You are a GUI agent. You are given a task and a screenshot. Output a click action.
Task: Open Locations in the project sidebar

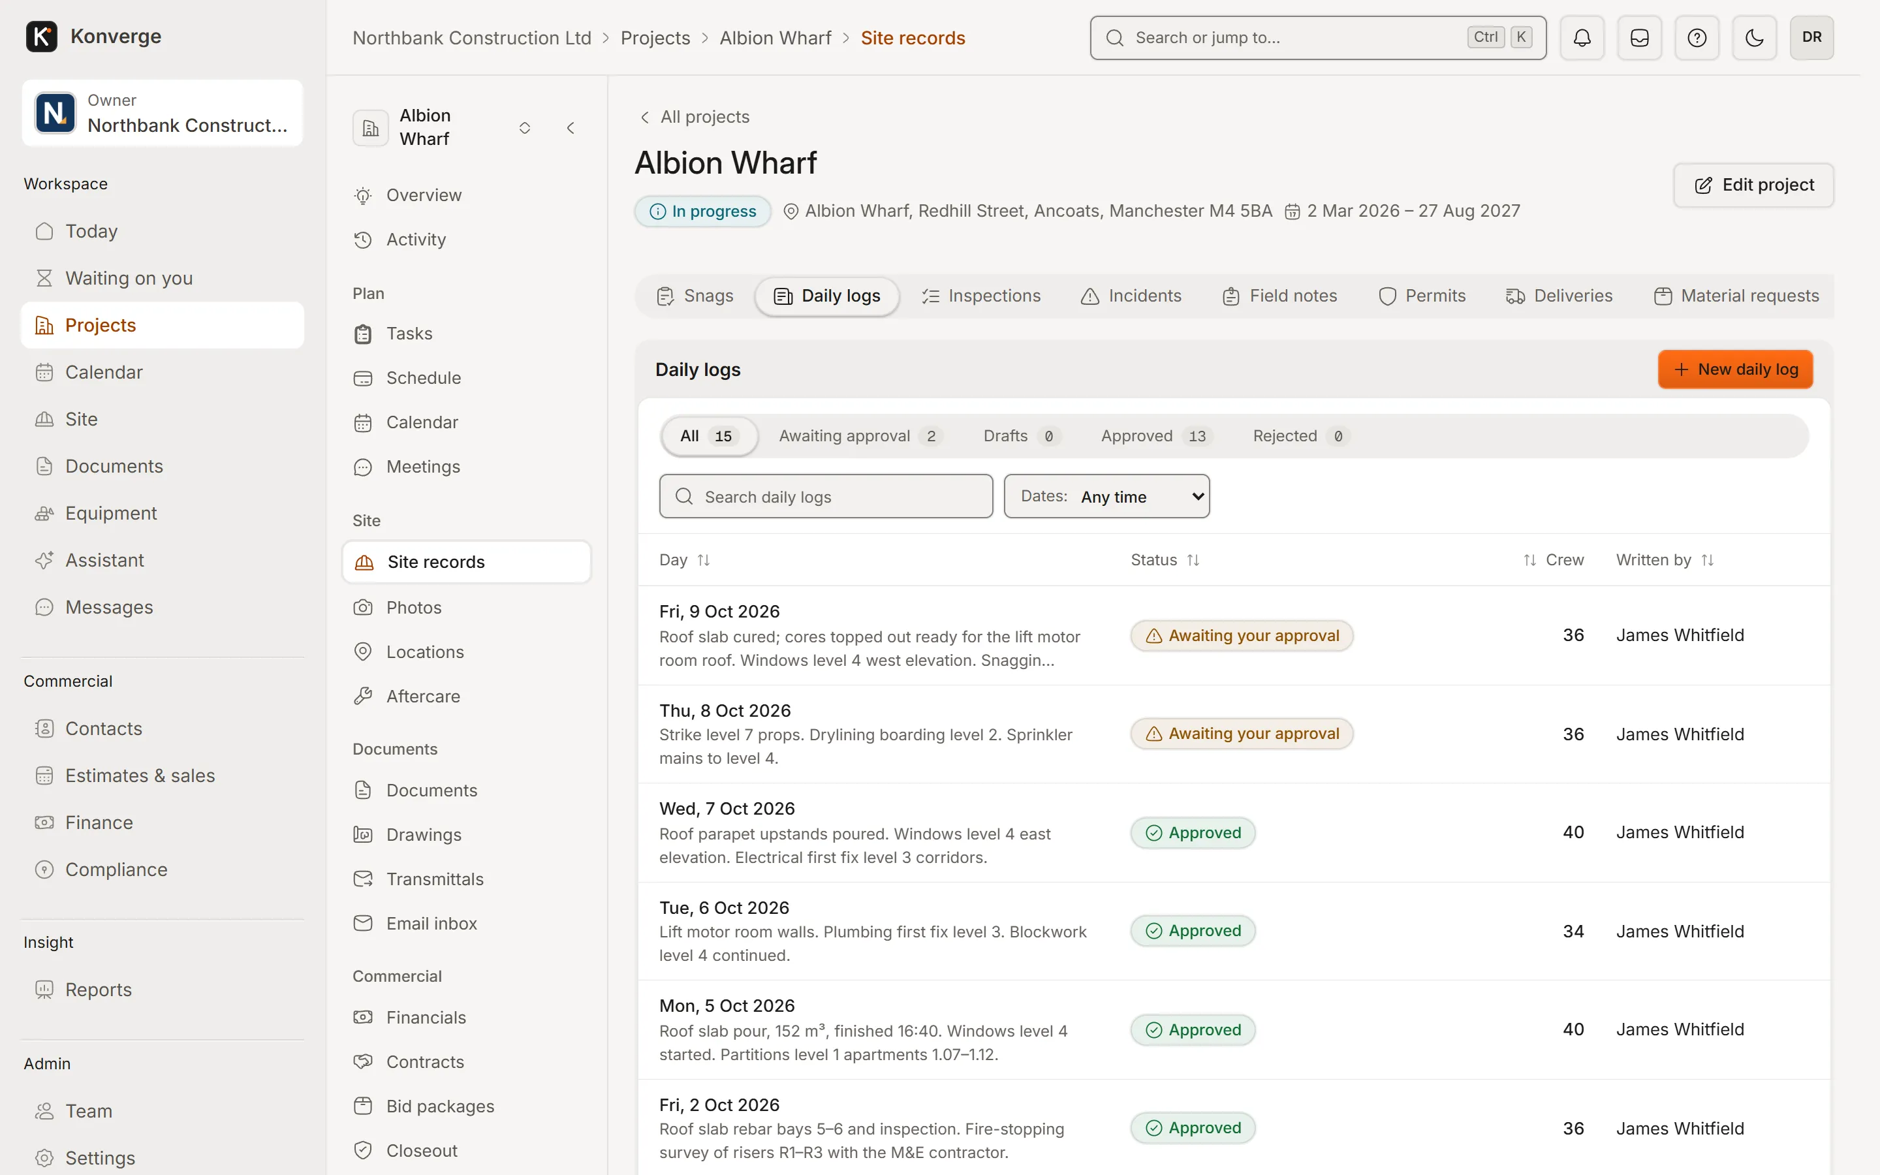pos(466,652)
